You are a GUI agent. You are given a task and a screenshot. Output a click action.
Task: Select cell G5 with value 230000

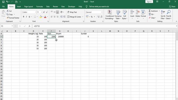click(60, 36)
